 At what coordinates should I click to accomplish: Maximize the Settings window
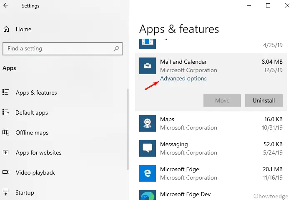(268, 5)
